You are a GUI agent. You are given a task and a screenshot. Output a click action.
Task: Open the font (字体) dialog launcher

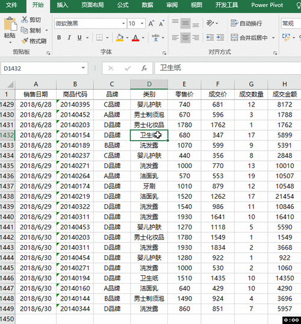tap(164, 53)
